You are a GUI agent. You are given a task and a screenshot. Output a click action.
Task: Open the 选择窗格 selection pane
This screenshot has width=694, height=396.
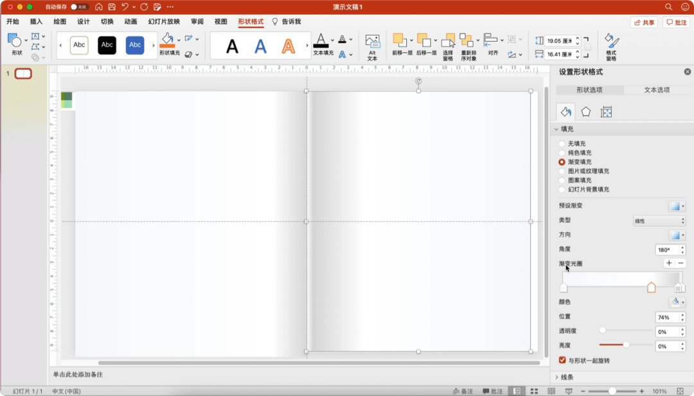448,43
